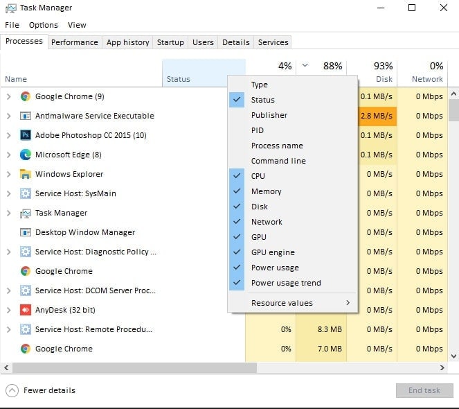Uncheck the Power usage trend option
The height and width of the screenshot is (409, 459).
coord(293,283)
